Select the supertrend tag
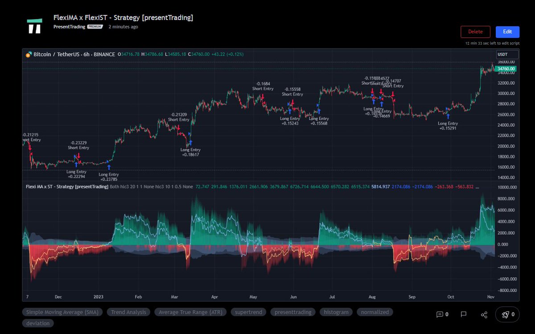Viewport: 535px width, 334px height. click(x=249, y=312)
